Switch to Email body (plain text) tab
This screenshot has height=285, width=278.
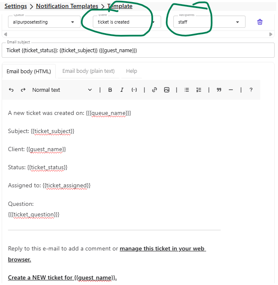(x=89, y=72)
